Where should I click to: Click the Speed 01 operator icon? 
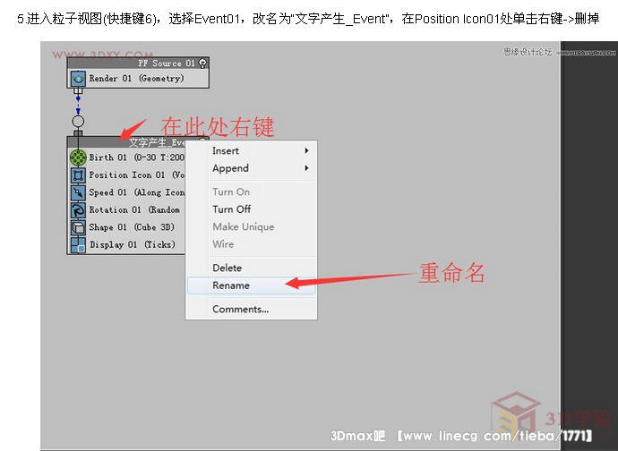tap(78, 192)
